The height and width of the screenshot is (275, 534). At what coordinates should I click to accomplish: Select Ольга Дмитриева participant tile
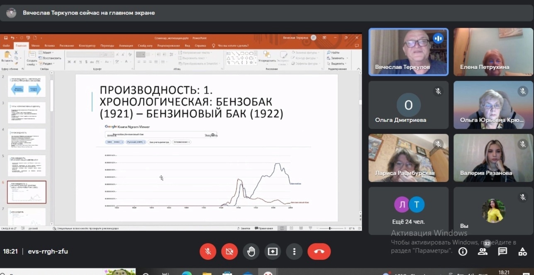[409, 105]
